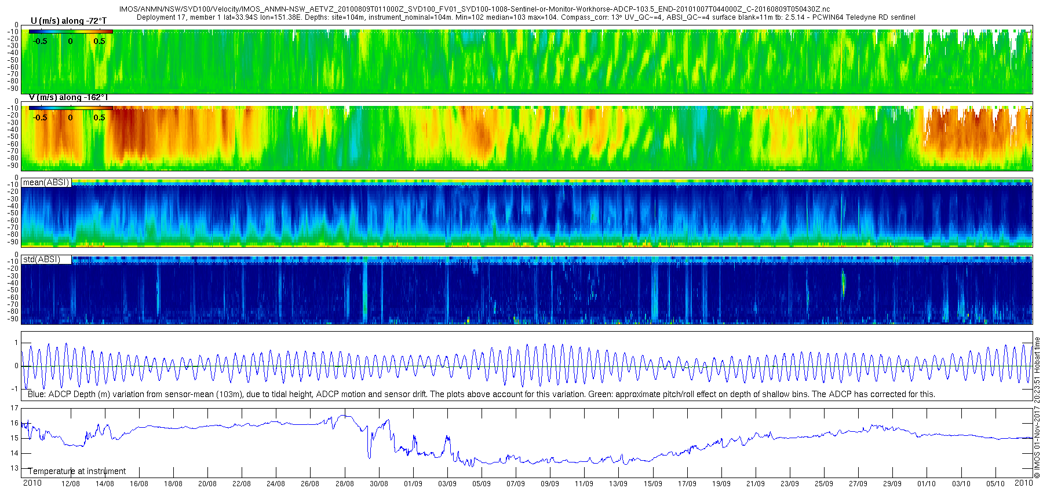Click the 16/08 date tick label
The image size is (1043, 492).
point(139,484)
